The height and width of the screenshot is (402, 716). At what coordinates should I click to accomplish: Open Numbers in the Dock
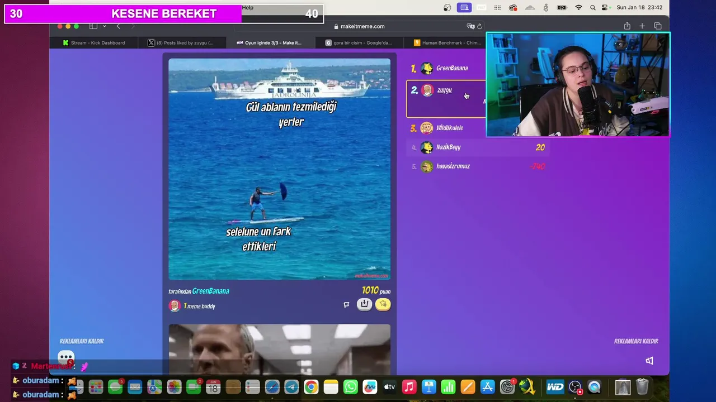[x=448, y=387]
